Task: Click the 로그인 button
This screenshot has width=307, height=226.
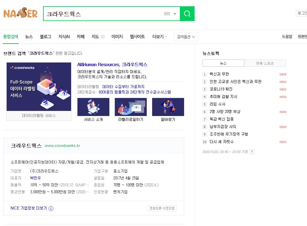Action: pyautogui.click(x=302, y=13)
